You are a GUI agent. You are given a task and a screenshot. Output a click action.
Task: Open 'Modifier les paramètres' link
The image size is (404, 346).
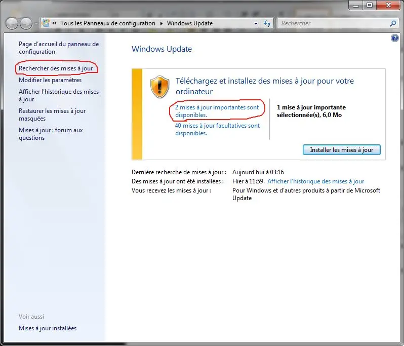50,80
